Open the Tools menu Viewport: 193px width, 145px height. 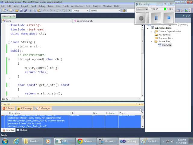[x=66, y=6]
